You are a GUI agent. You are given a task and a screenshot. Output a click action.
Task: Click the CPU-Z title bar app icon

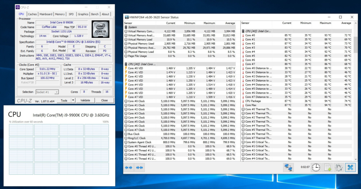pos(18,7)
